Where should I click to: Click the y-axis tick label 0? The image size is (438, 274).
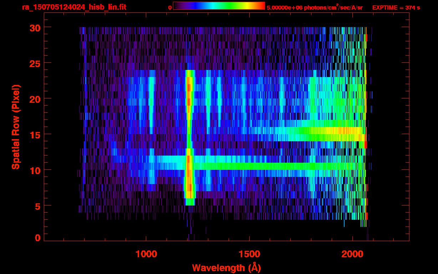[x=37, y=238]
